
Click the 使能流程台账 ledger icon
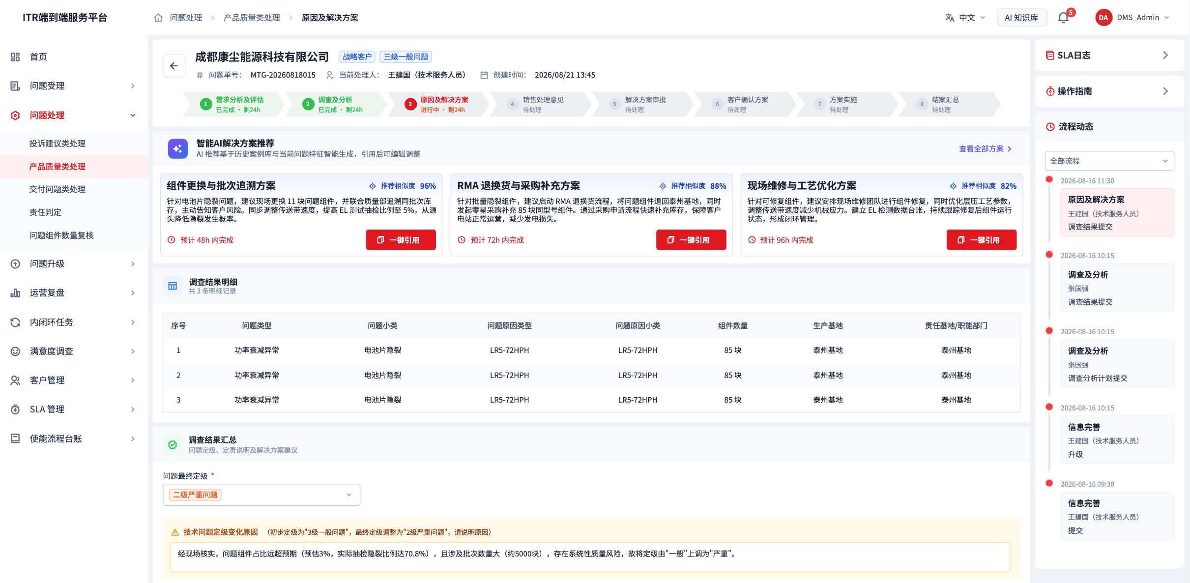(x=15, y=439)
